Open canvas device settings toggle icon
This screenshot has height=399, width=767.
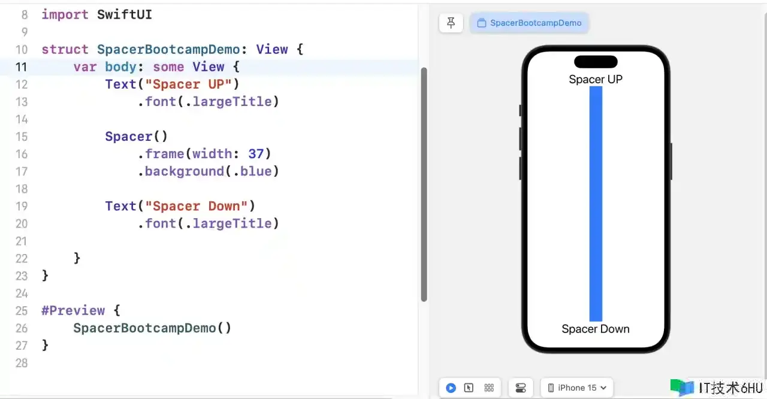click(520, 388)
